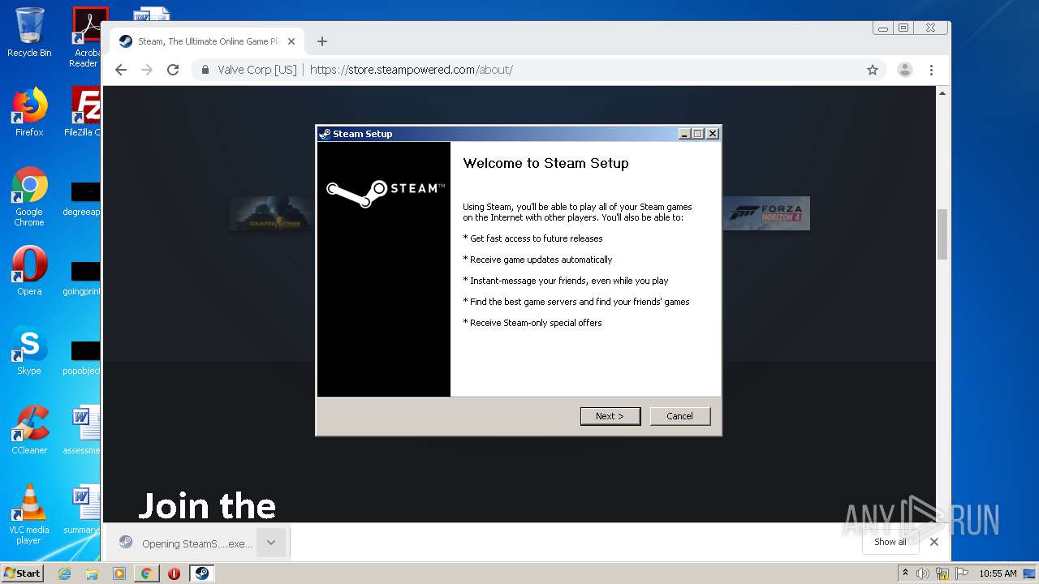Select the Skype desktop shortcut
Viewport: 1039px width, 584px height.
29,350
